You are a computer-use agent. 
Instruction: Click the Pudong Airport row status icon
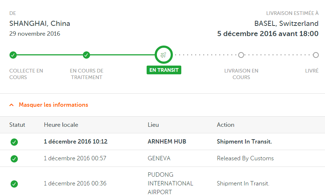point(14,184)
